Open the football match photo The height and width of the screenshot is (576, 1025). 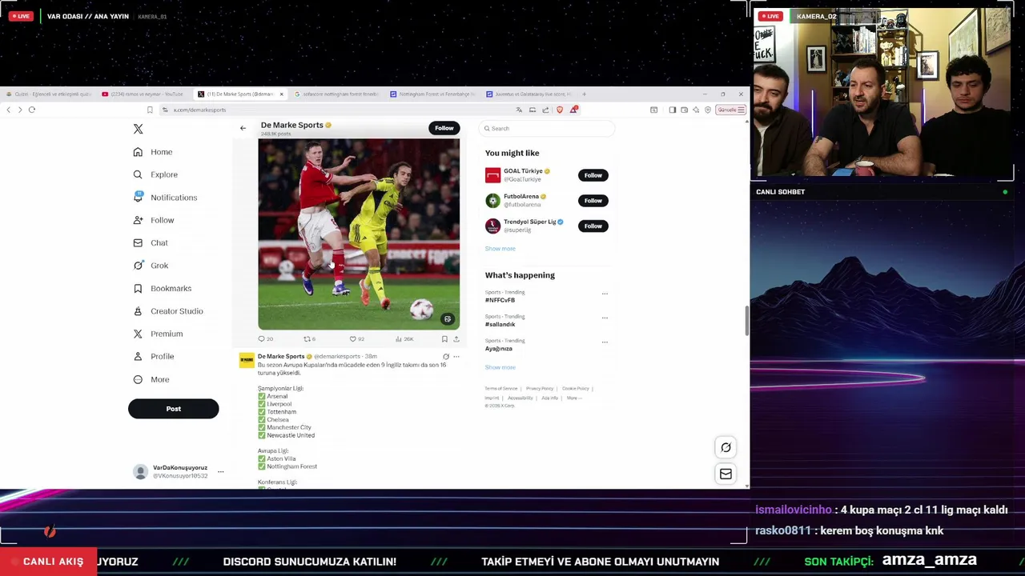(359, 234)
